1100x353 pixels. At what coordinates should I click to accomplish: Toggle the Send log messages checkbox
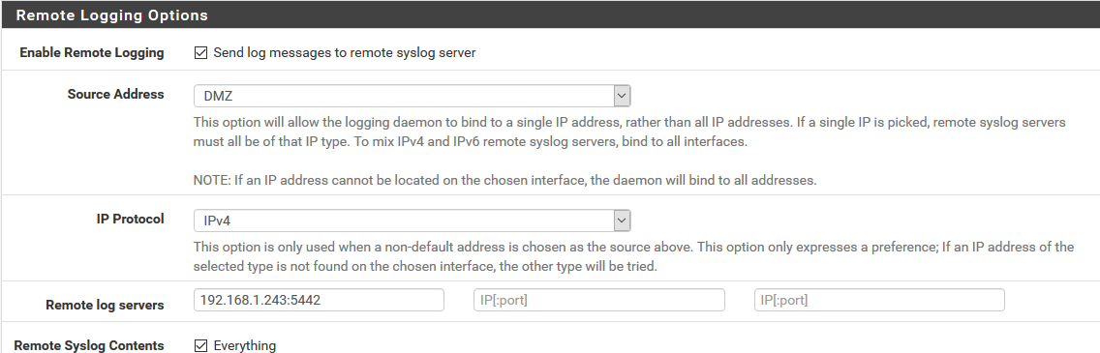(x=200, y=52)
